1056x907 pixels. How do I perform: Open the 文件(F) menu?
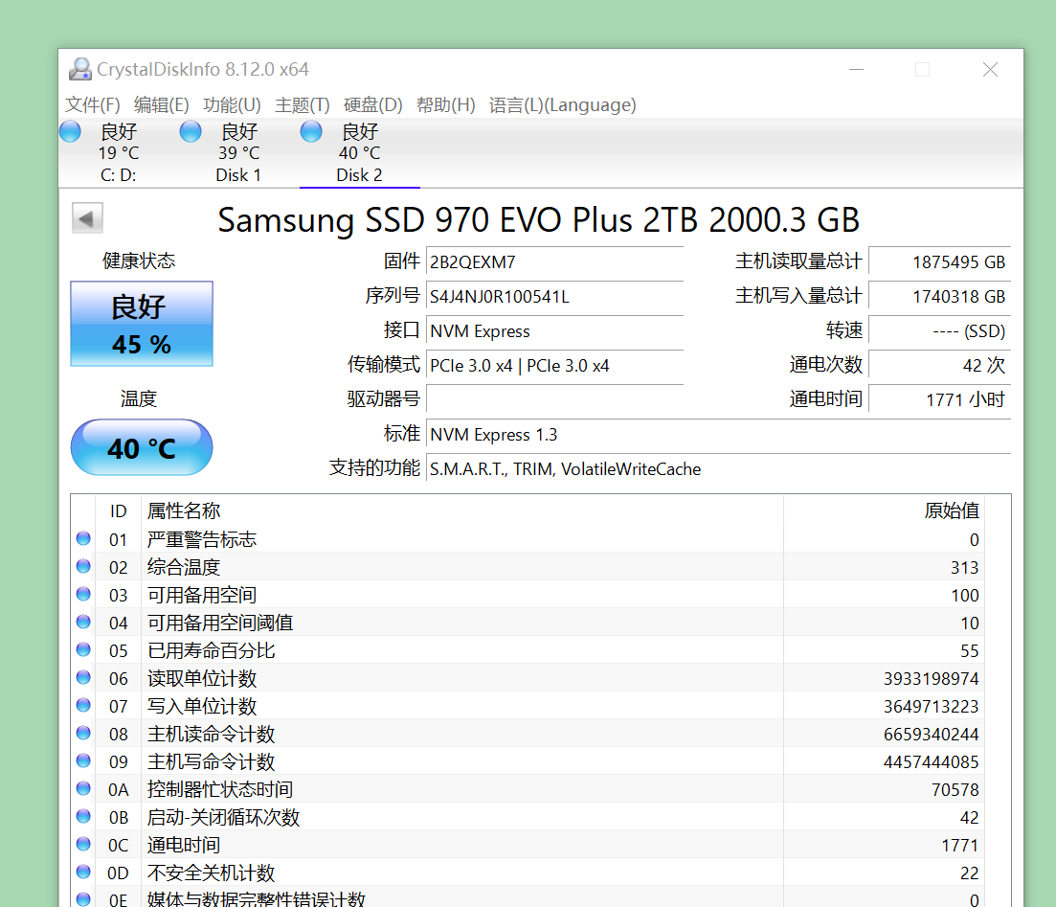pyautogui.click(x=93, y=105)
